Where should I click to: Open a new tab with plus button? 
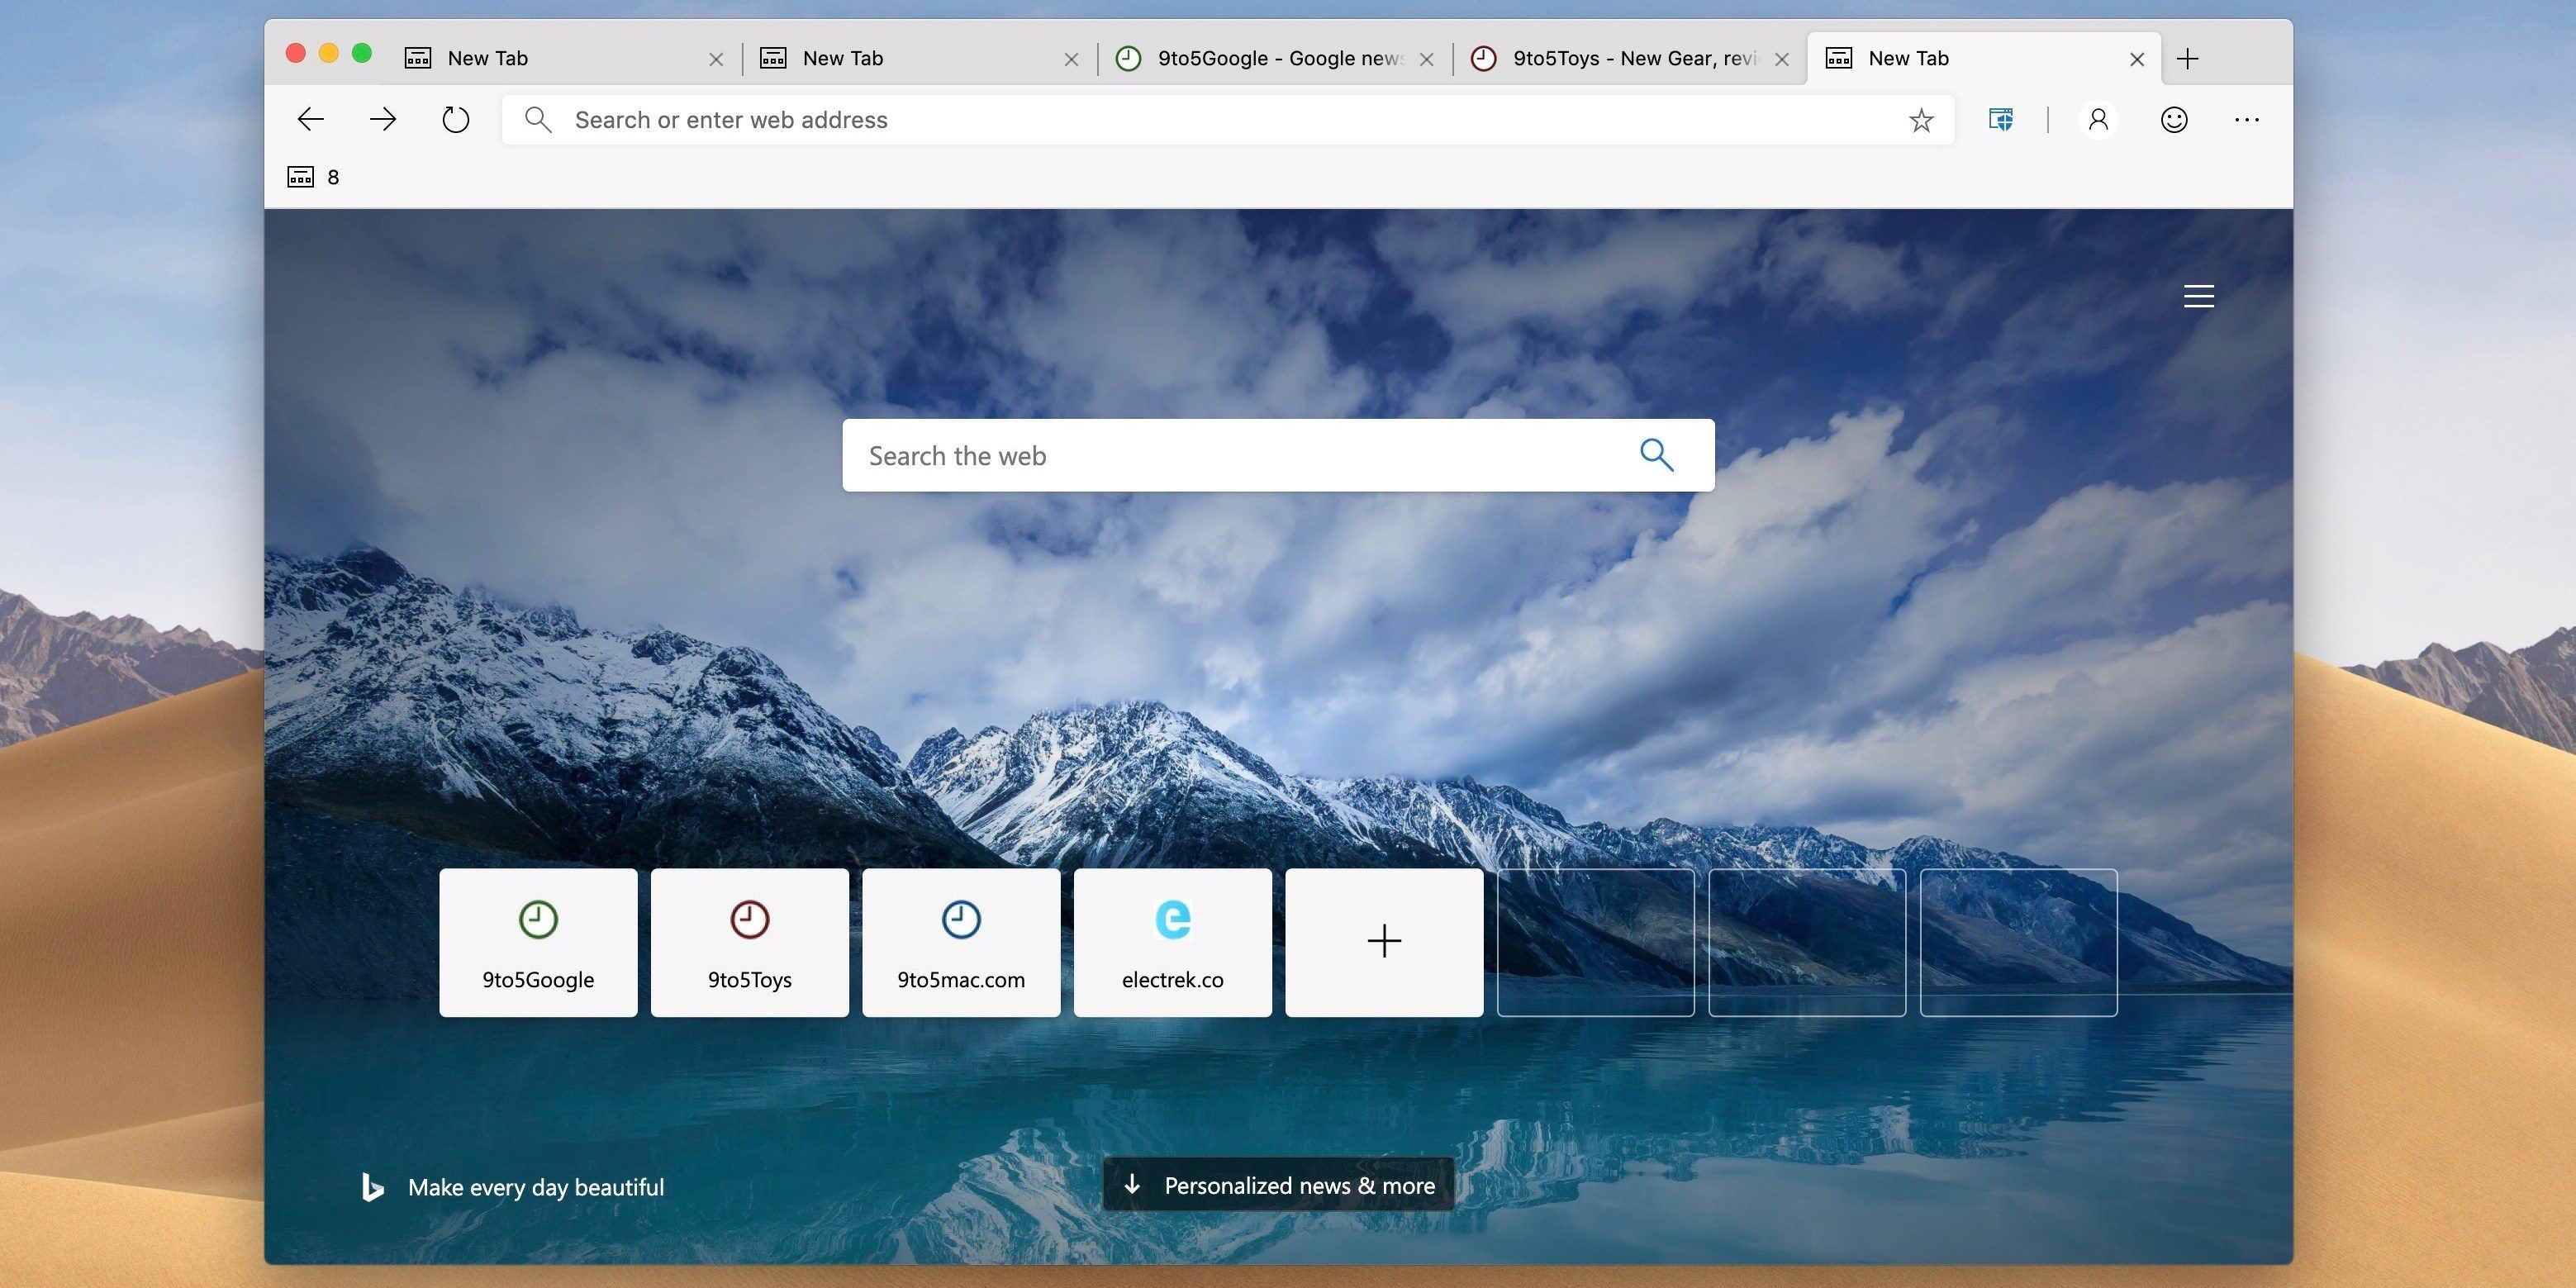pyautogui.click(x=2188, y=58)
